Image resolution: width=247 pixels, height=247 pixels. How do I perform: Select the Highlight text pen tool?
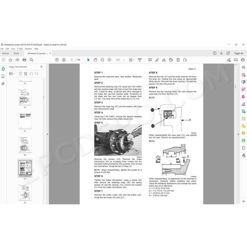(x=157, y=60)
